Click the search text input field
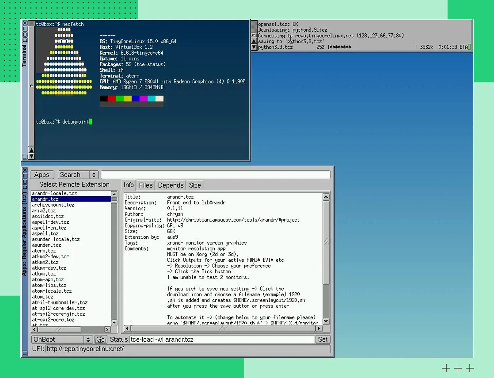This screenshot has width=494, height=378. 215,175
